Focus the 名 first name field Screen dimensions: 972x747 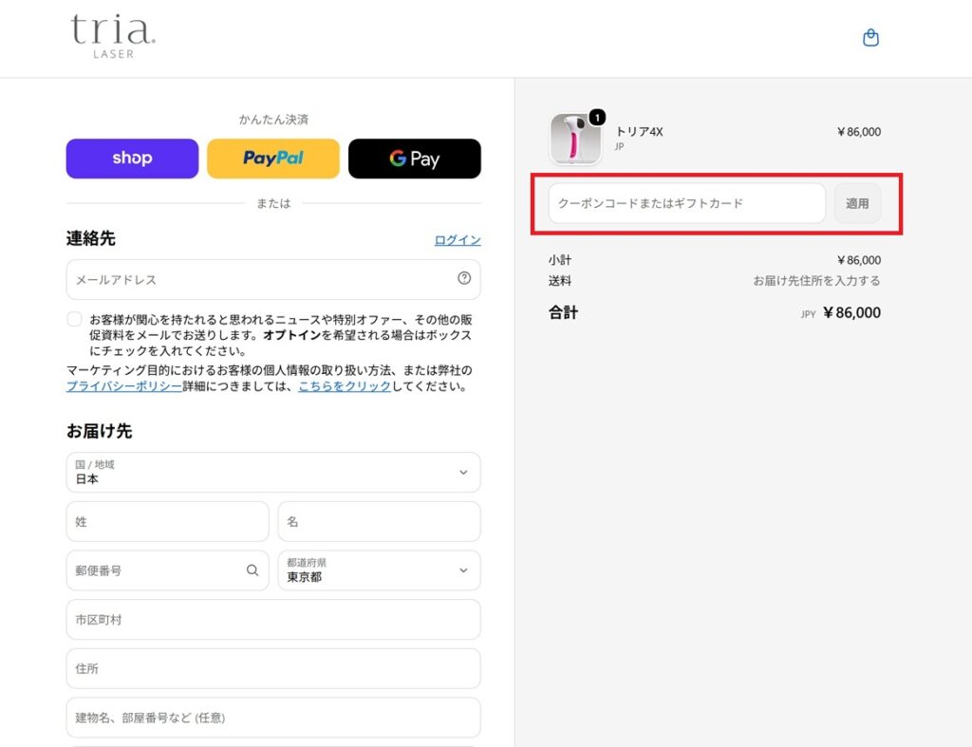[x=380, y=521]
